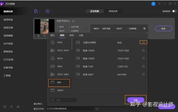
Task: Click the purple 创建 button
Action: coord(136,100)
